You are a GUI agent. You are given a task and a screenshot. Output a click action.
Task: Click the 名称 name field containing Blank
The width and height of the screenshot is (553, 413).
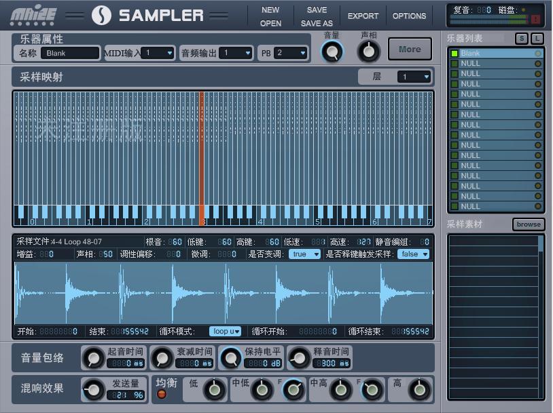point(70,53)
